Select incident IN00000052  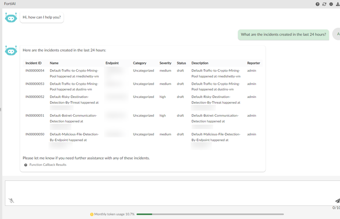35,97
